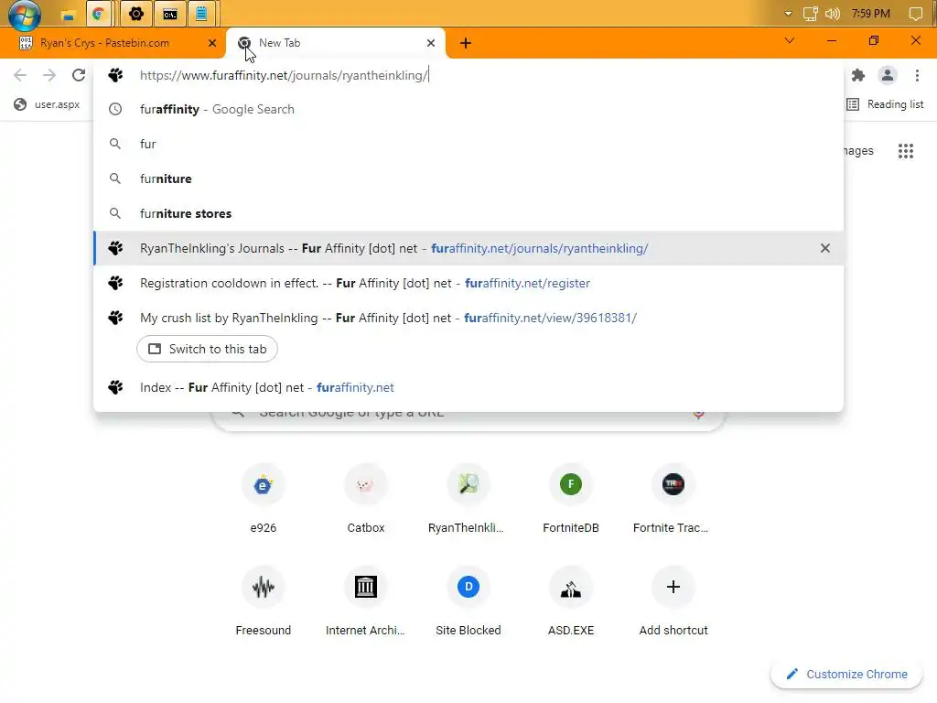
Task: Open File Explorer from the taskbar
Action: point(68,15)
